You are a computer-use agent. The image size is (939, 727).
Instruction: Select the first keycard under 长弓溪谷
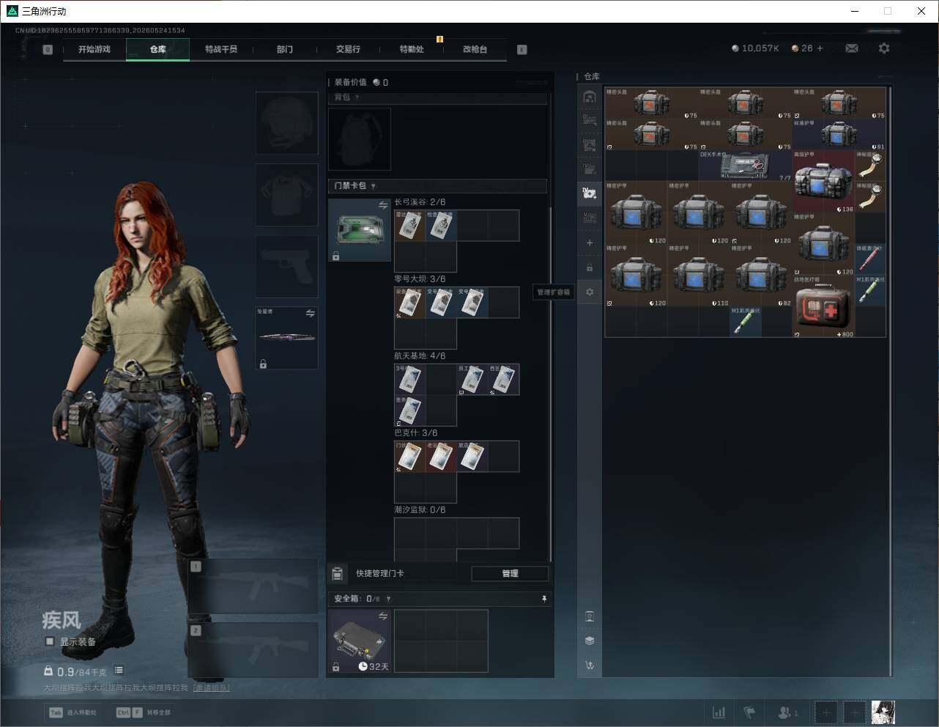point(409,225)
